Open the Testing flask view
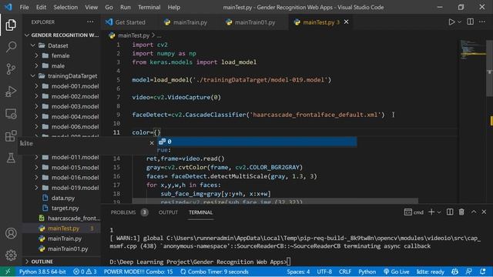Viewport: 493px width, 277px height. 11,158
